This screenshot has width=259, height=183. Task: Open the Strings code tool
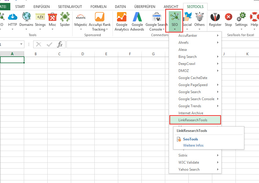pos(40,17)
